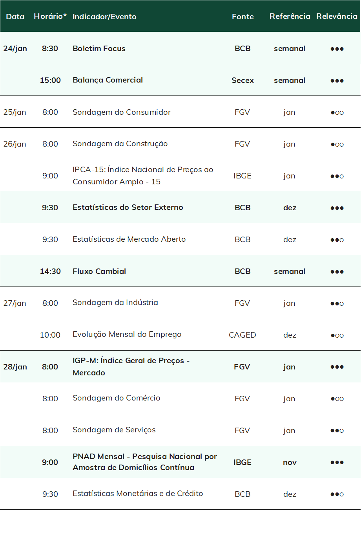361x542 pixels.
Task: Click the Fluxo Cambial relevance dots
Action: point(337,272)
